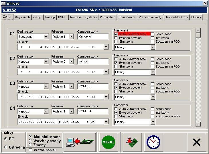
Task: Click the large black X cancel icon
Action: pos(196,142)
